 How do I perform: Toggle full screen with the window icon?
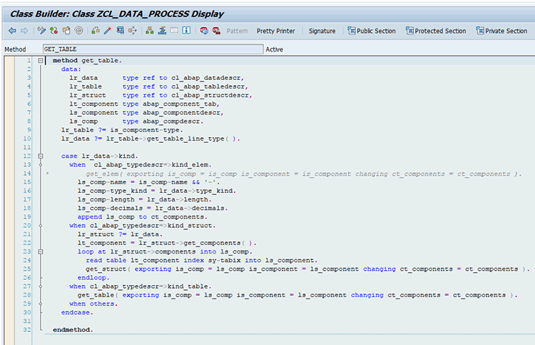[x=174, y=31]
